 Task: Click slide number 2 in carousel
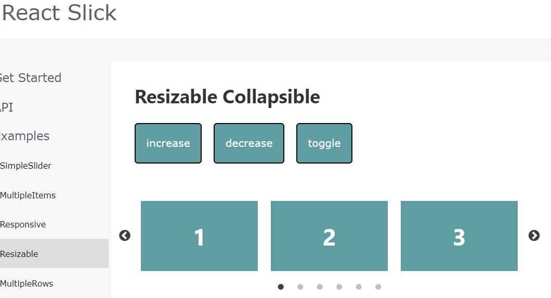(329, 236)
